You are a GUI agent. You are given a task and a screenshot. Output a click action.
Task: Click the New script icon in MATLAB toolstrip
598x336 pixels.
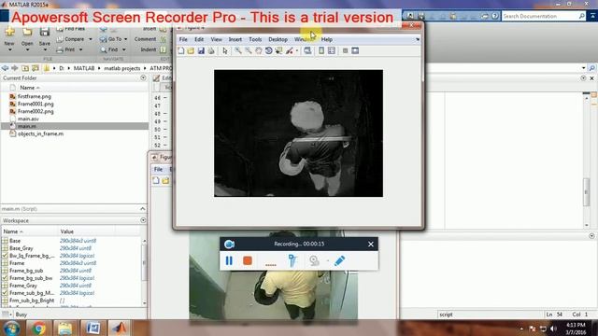9,32
